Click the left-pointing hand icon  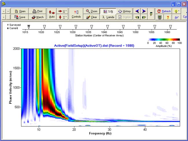tap(137, 17)
